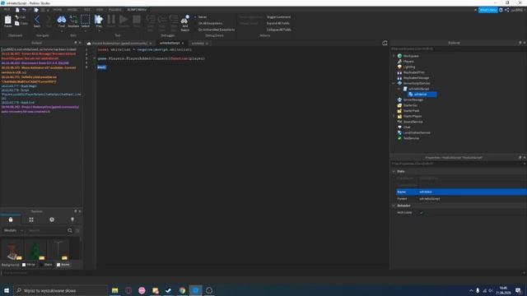Click Collapse All Folds

(x=279, y=30)
